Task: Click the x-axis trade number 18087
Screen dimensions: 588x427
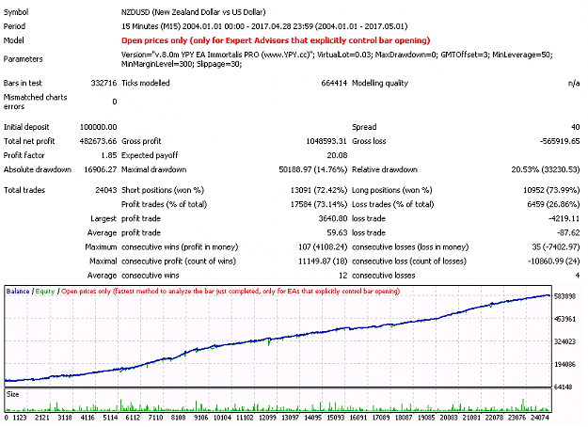Action: [404, 418]
